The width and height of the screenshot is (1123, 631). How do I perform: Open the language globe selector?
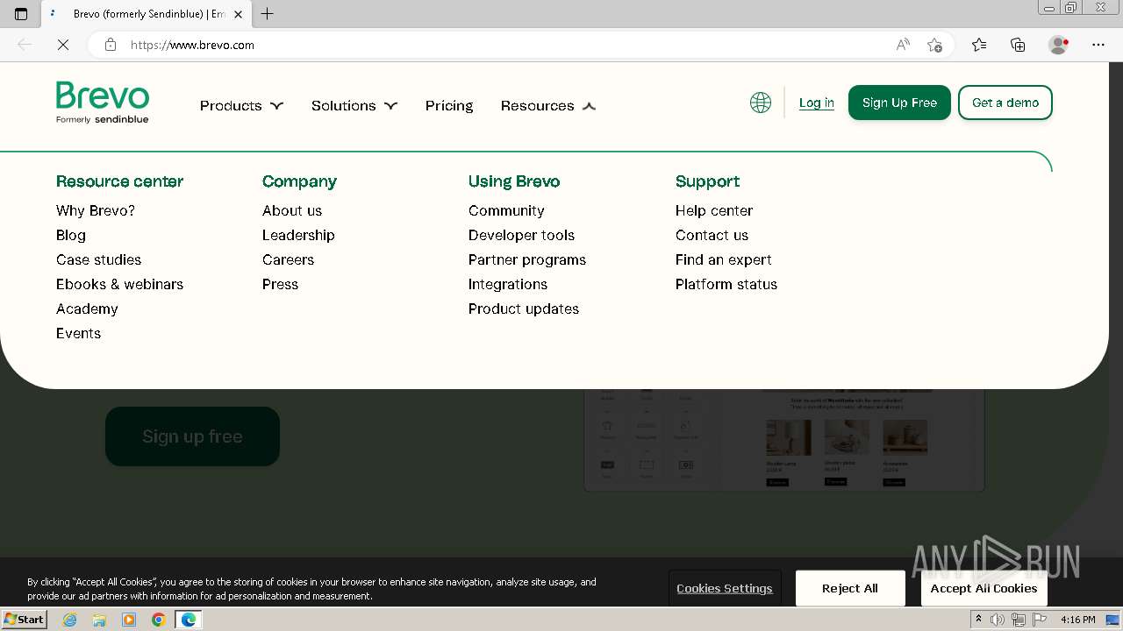[761, 103]
